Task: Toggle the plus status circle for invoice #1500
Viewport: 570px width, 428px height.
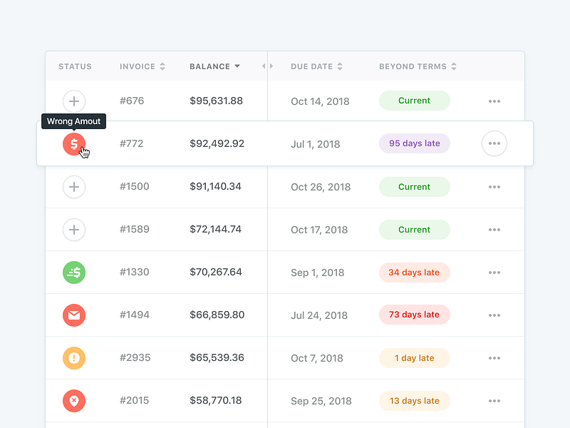Action: [74, 187]
